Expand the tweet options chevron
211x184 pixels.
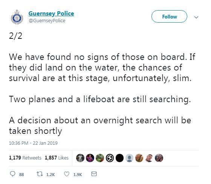pyautogui.click(x=196, y=17)
